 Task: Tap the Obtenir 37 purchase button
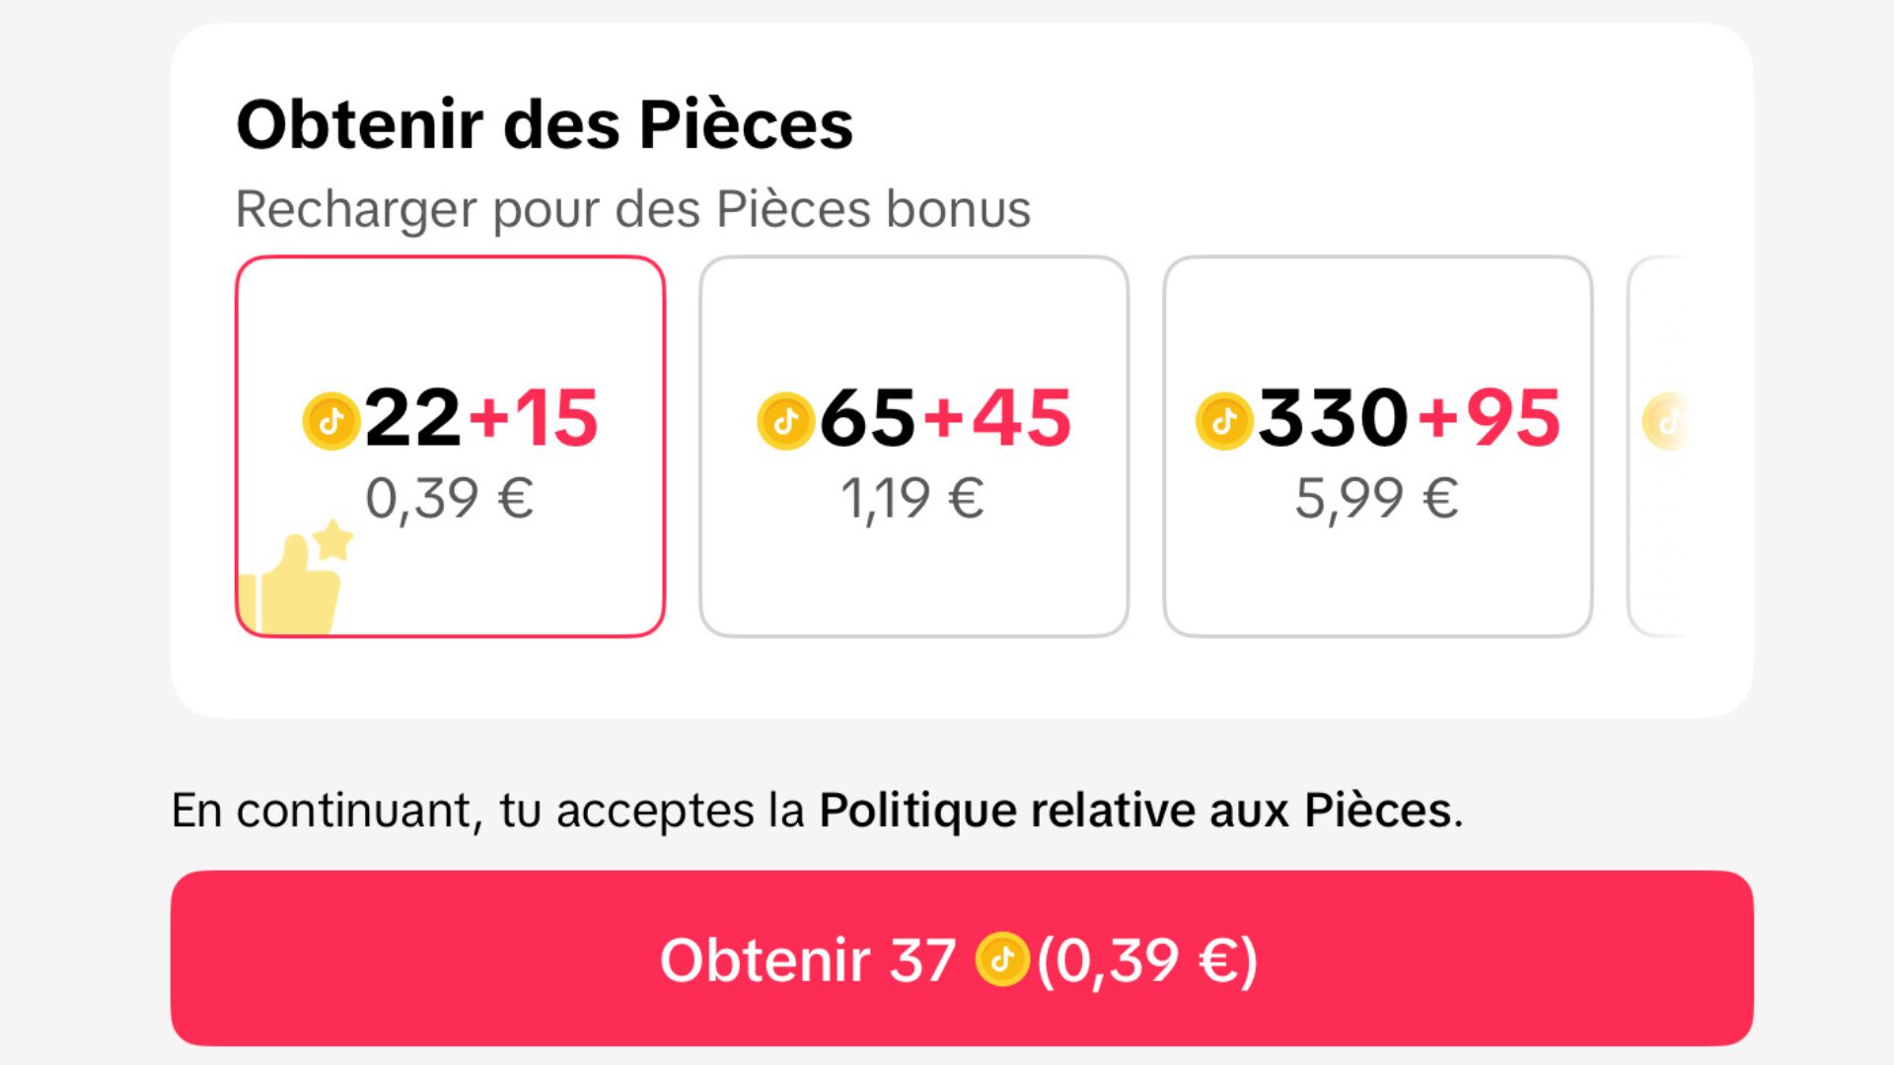click(962, 958)
